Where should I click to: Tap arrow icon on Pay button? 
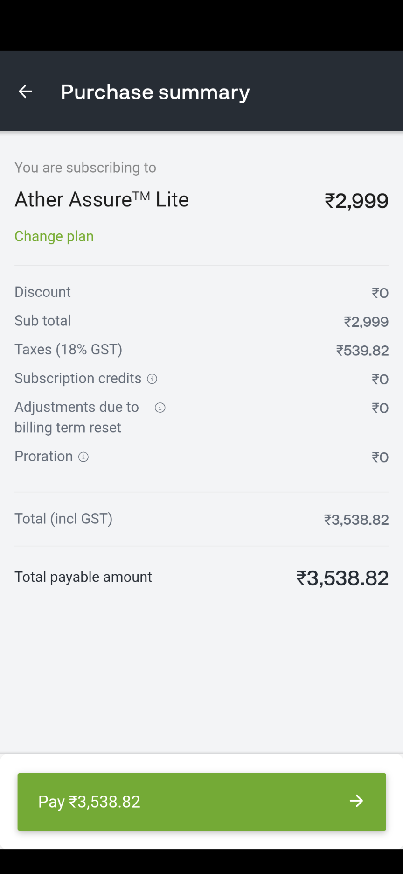356,801
